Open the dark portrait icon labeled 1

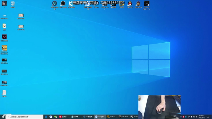[4, 4]
